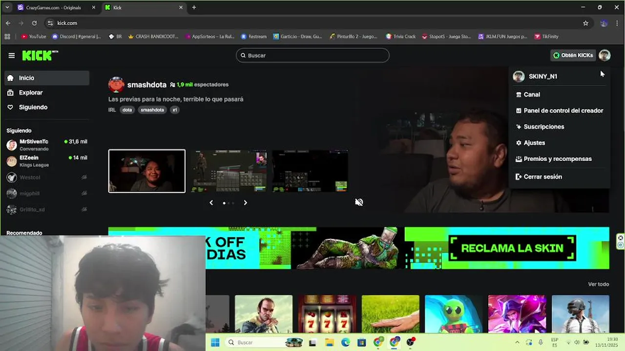Screen dimensions: 625x351
Task: Close the Kick browser tab
Action: coord(181,7)
